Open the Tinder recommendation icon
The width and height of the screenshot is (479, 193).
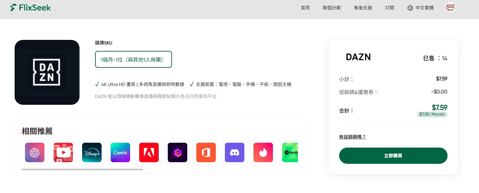tap(263, 152)
